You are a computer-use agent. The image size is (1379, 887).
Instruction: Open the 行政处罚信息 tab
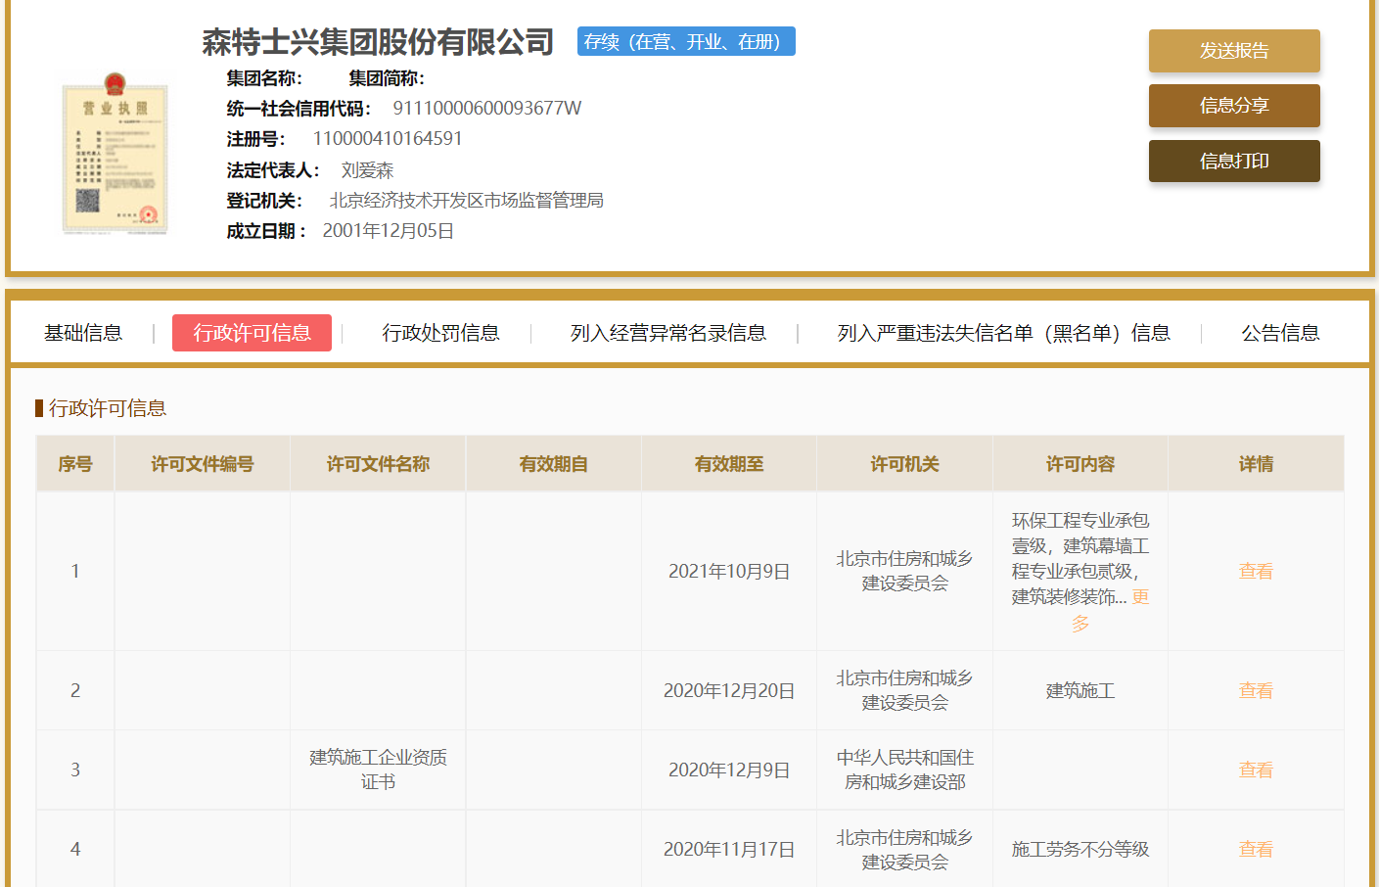click(x=440, y=333)
